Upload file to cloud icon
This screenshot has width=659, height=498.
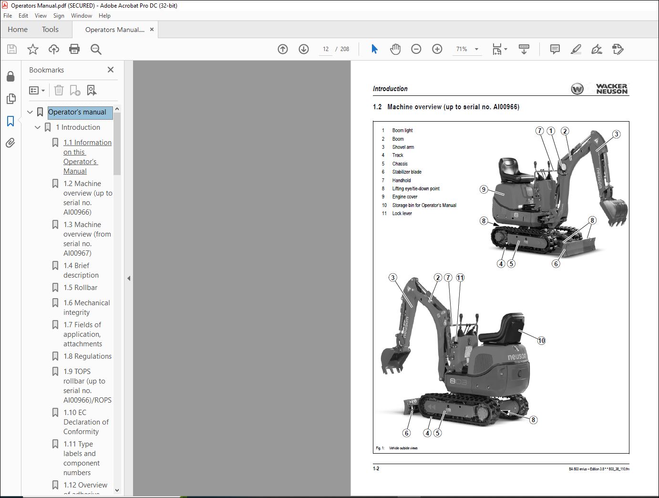pos(54,49)
